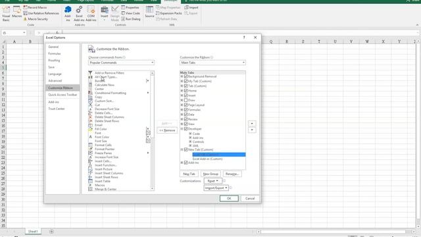Click the XML Import command
The image size is (421, 237).
click(191, 7)
